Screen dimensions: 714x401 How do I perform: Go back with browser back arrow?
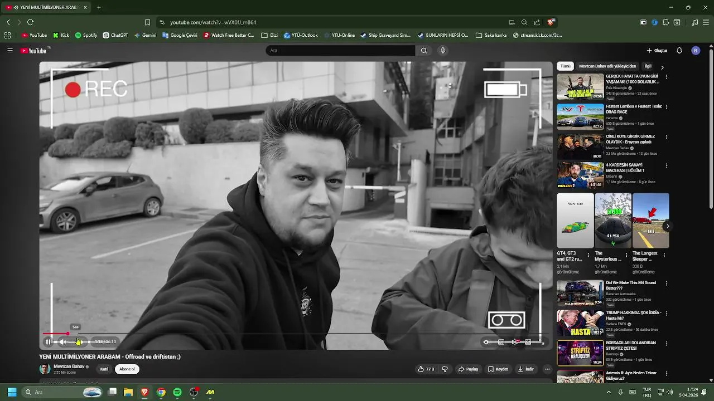click(8, 22)
